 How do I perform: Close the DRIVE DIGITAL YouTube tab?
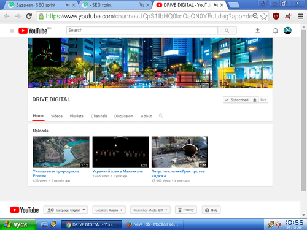tap(222, 5)
